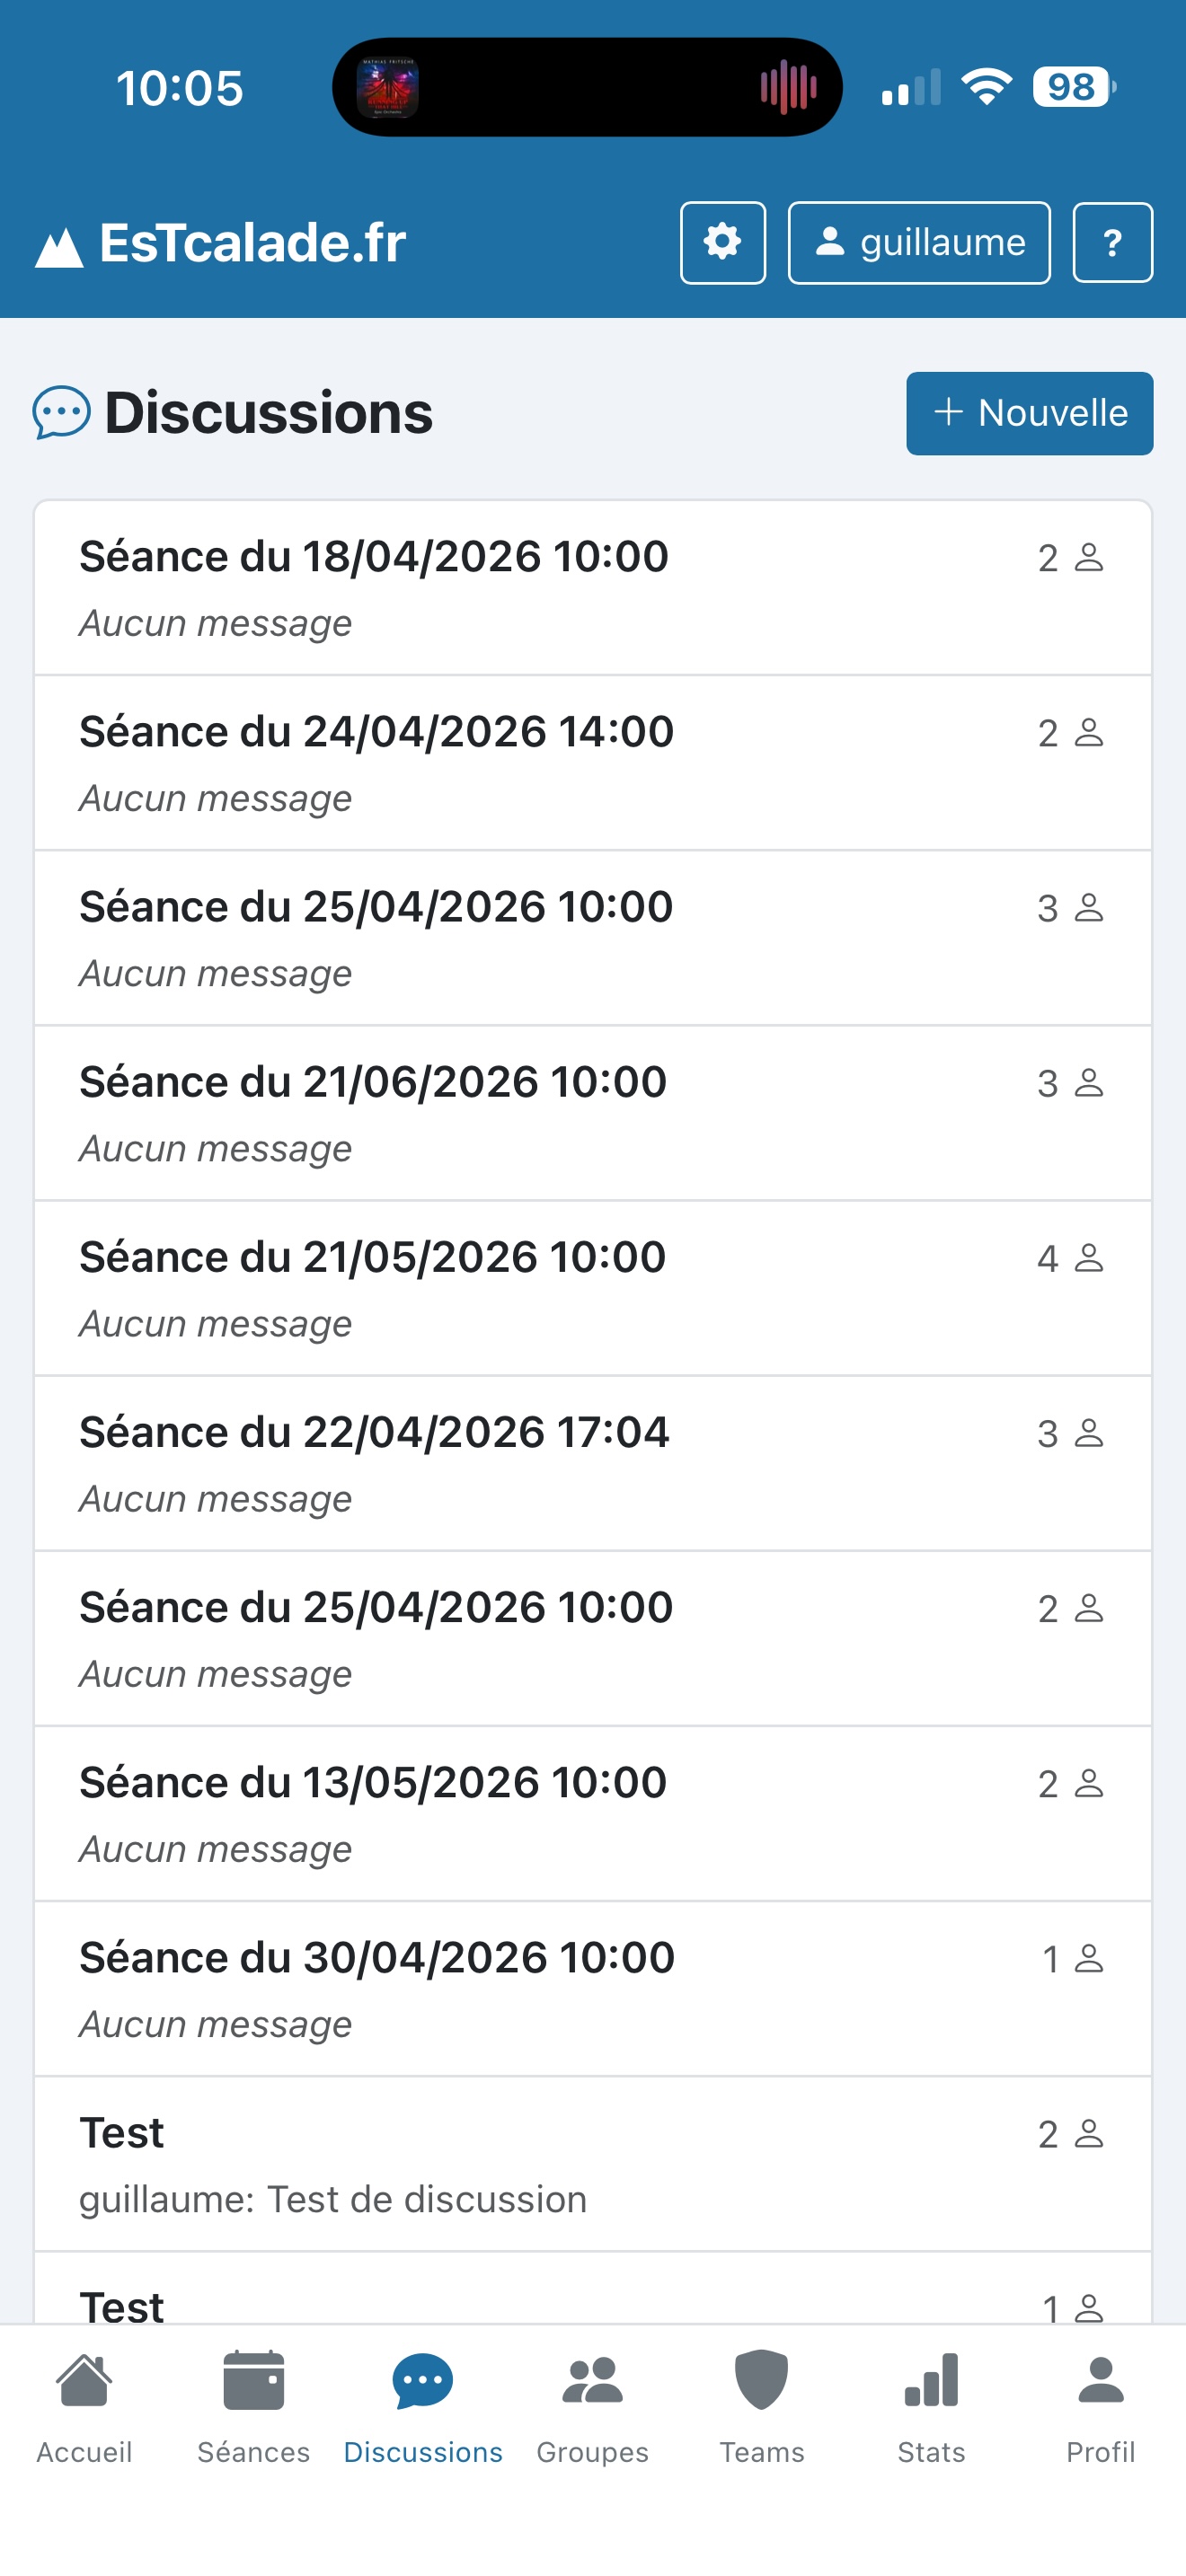This screenshot has width=1186, height=2576.
Task: Open the guillaume user account button
Action: pos(918,243)
